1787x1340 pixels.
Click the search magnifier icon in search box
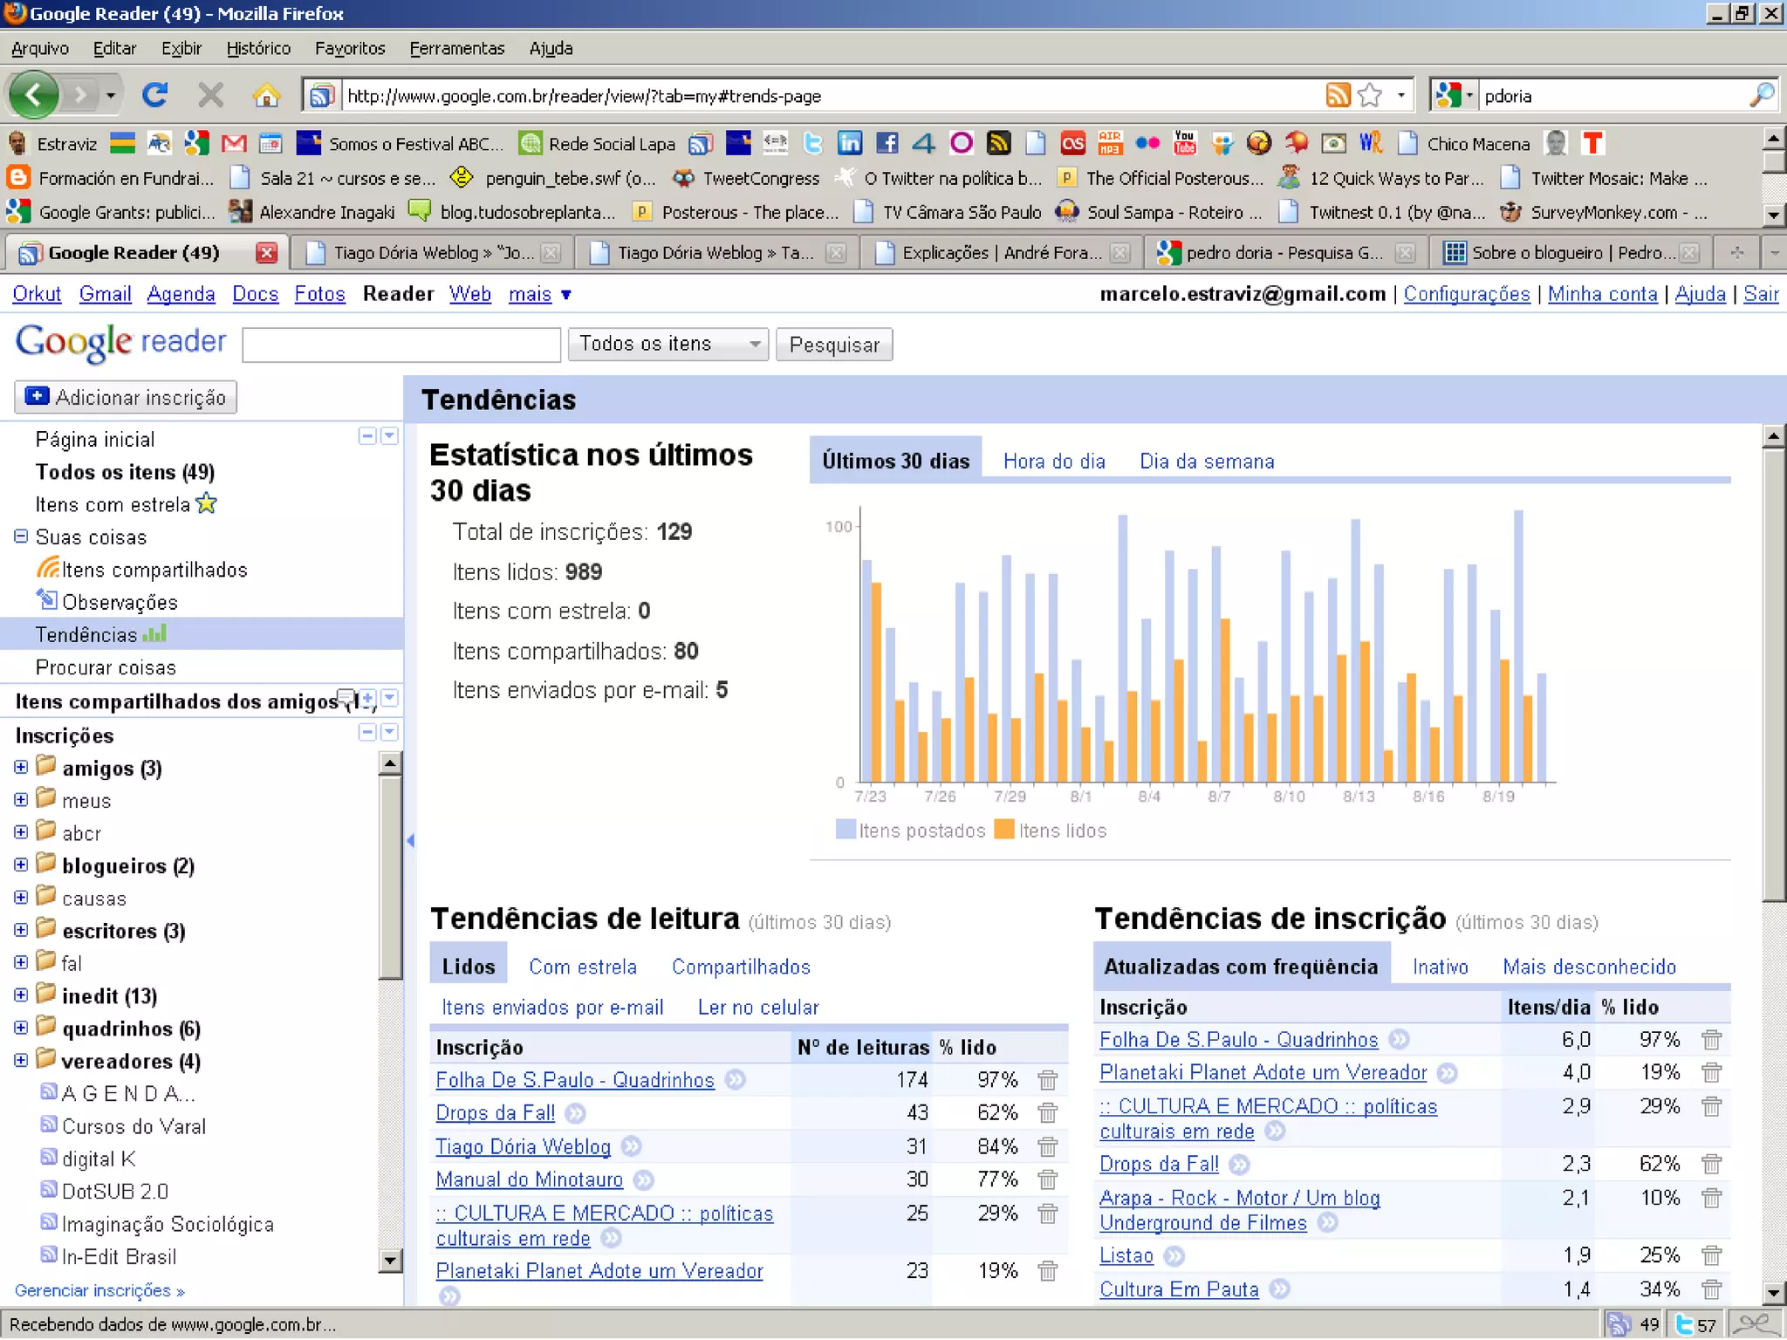(x=1763, y=94)
